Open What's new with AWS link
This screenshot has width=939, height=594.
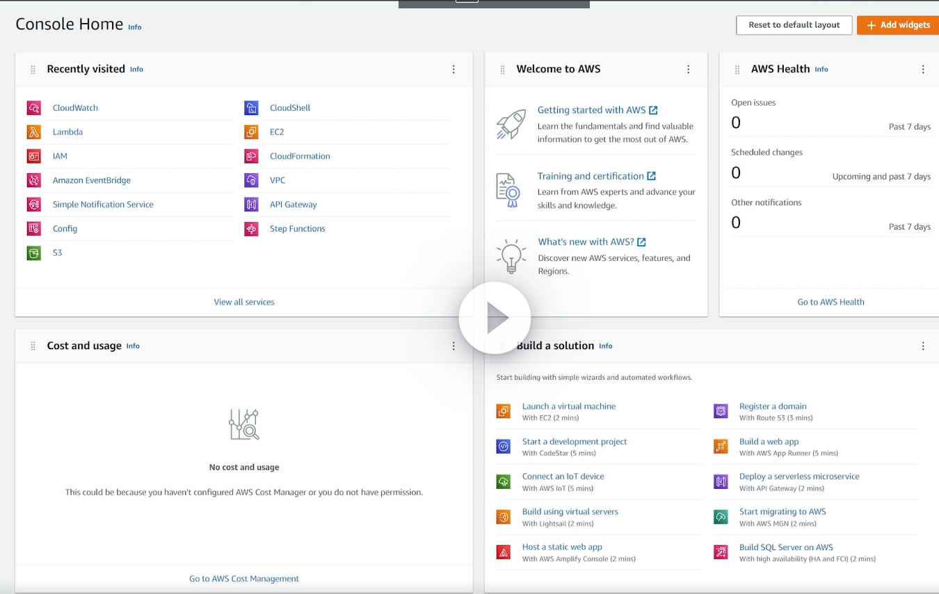pos(592,242)
